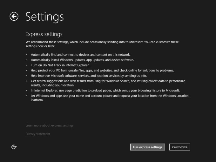This screenshot has height=162, width=216.
Task: Select the 'Automatically find and connect to devices' item
Action: point(80,55)
